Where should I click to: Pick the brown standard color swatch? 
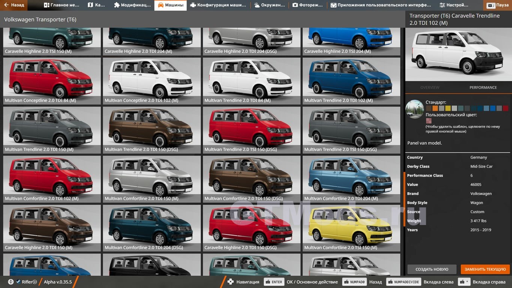tap(428, 108)
